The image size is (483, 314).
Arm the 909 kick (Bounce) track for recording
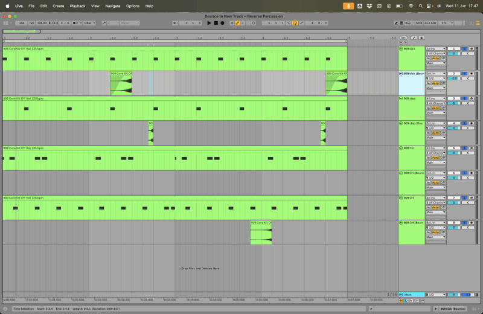471,73
